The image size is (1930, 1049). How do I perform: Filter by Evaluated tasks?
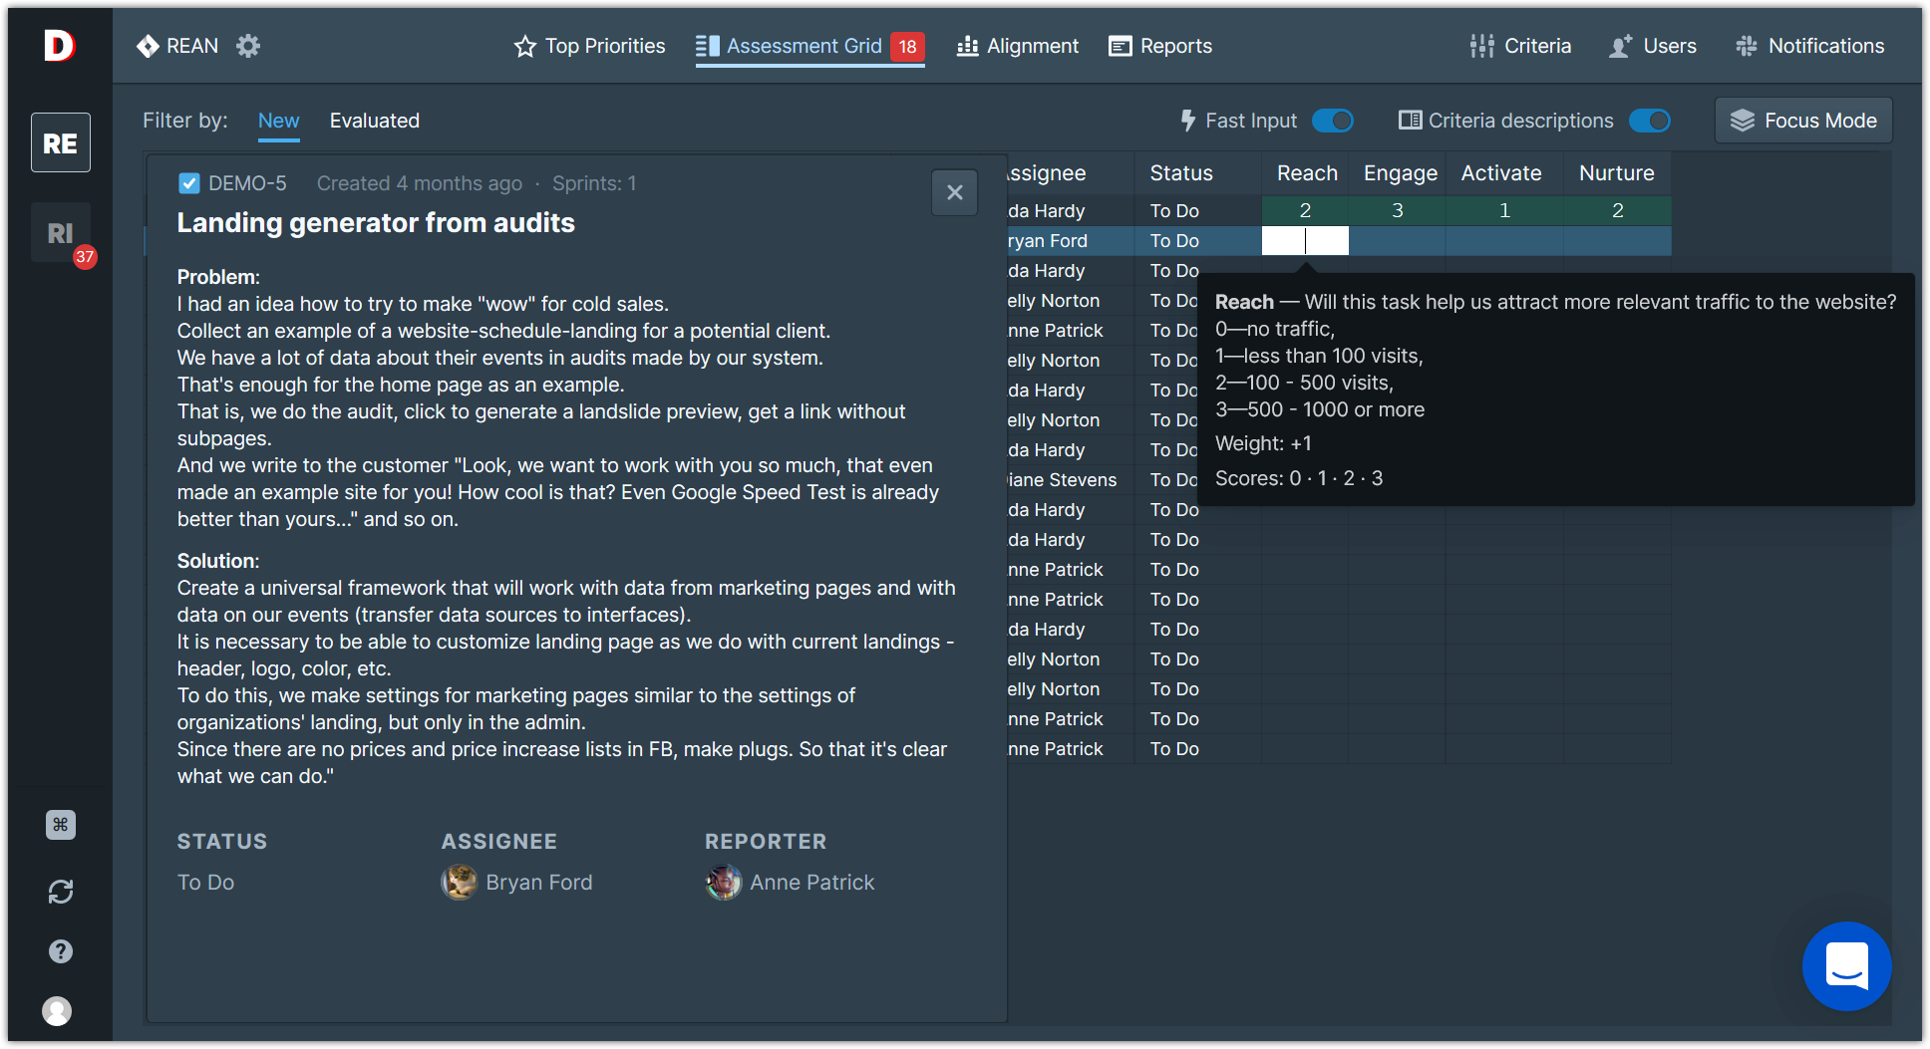(375, 121)
